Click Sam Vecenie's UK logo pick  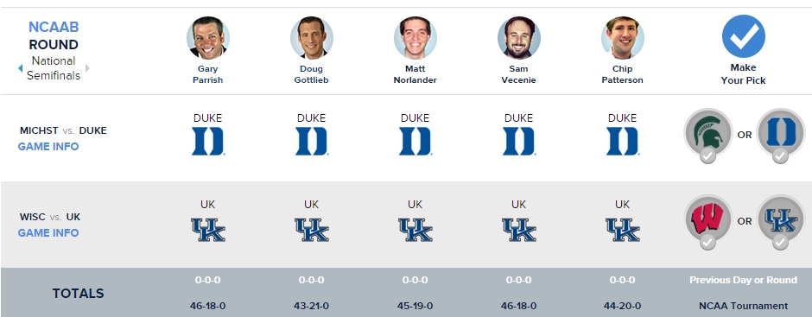[x=519, y=230]
